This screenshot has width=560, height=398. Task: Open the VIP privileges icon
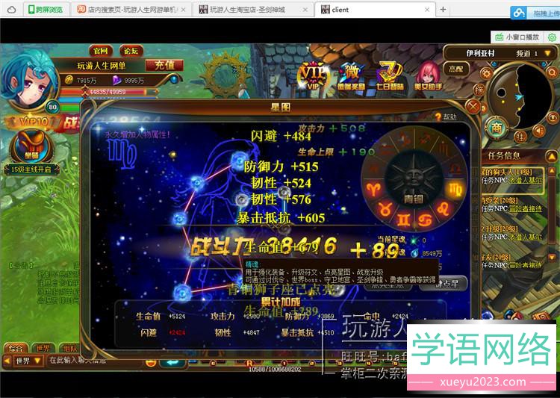(313, 75)
